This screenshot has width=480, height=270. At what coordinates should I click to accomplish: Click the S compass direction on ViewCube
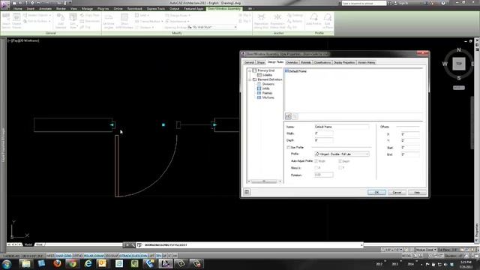pyautogui.click(x=458, y=78)
